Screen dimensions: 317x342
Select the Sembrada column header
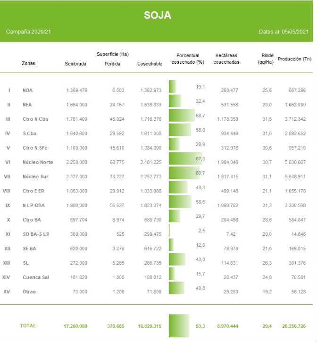(75, 64)
